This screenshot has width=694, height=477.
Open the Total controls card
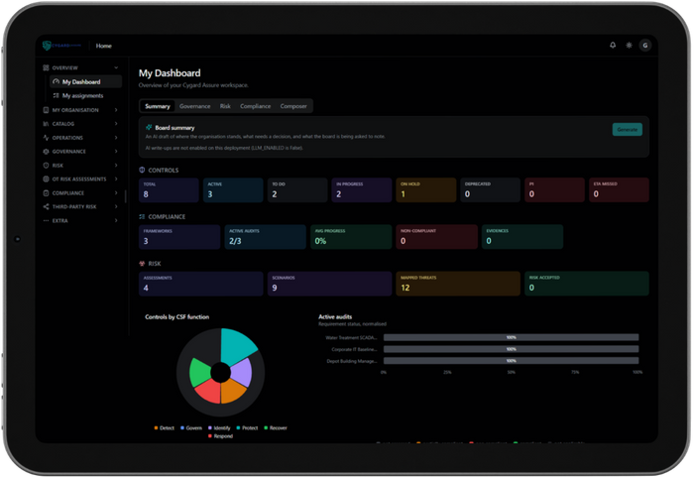coord(169,190)
